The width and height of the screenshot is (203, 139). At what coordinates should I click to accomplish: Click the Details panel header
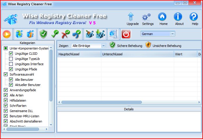(129, 109)
